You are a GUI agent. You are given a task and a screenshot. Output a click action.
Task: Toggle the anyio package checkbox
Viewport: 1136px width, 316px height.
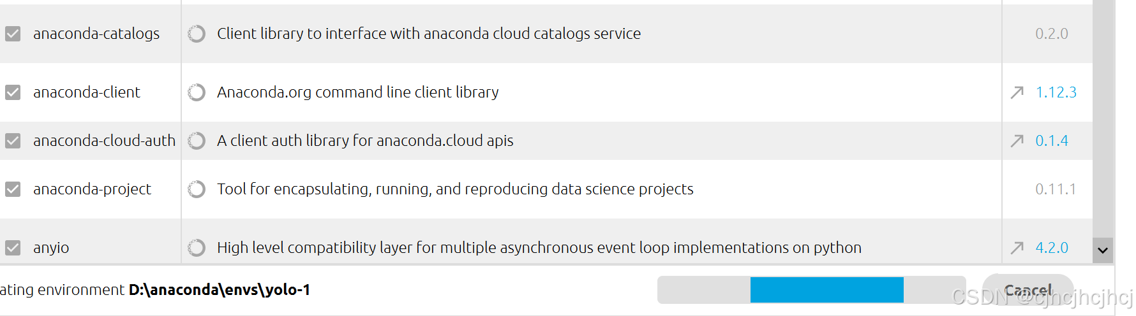pyautogui.click(x=13, y=248)
